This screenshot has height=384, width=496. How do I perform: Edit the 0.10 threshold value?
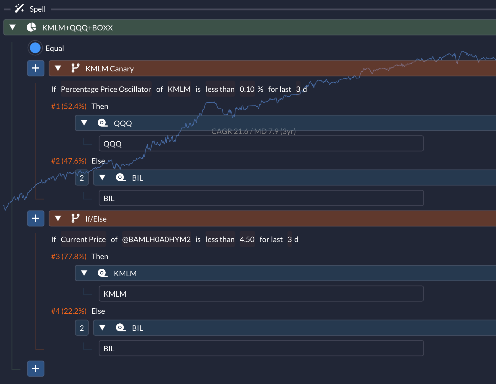point(247,89)
